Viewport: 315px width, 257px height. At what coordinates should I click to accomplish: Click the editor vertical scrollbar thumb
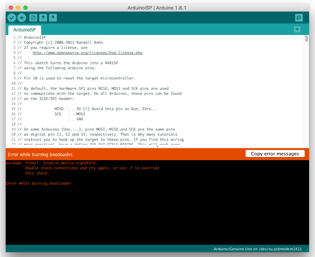(x=306, y=38)
